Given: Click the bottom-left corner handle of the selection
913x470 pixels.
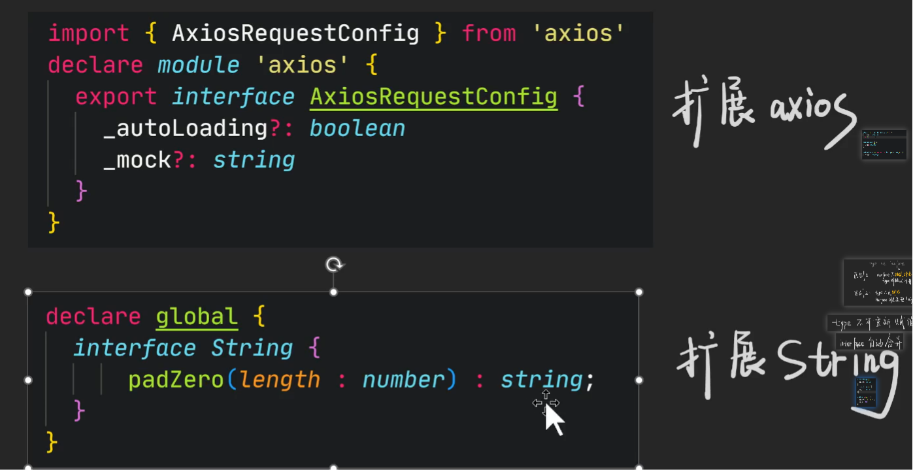Looking at the screenshot, I should [28, 467].
